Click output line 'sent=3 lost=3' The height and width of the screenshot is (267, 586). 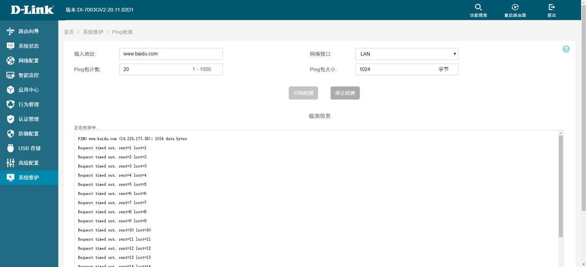112,166
